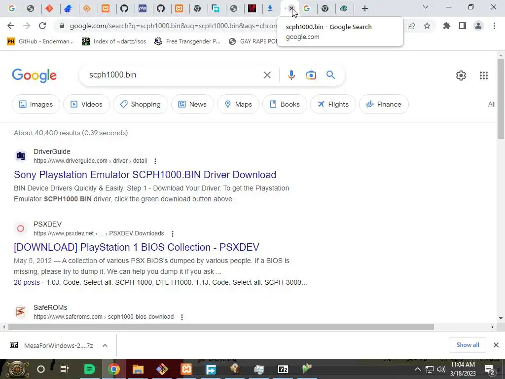
Task: Filter results by Flights
Action: coord(333,104)
